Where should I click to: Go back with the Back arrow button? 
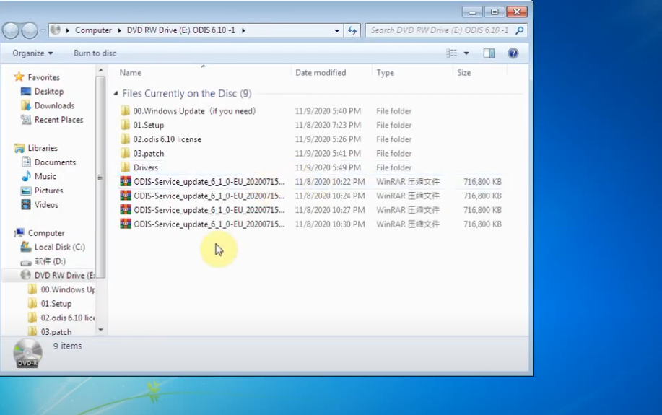point(11,30)
